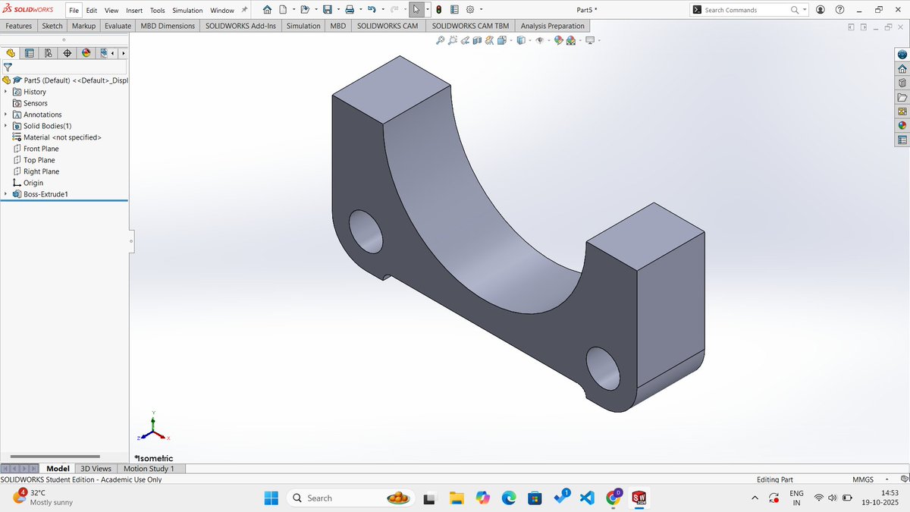The image size is (910, 512).
Task: Open the Insert menu
Action: coord(134,11)
